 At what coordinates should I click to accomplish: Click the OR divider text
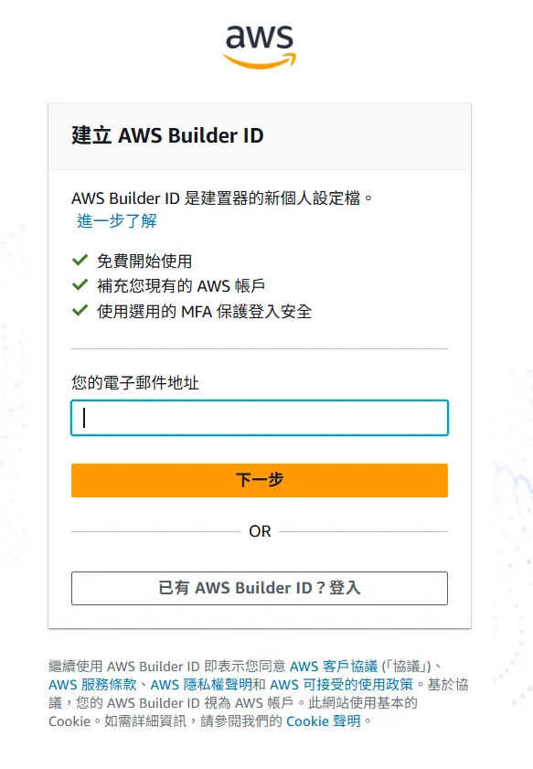[x=259, y=532]
